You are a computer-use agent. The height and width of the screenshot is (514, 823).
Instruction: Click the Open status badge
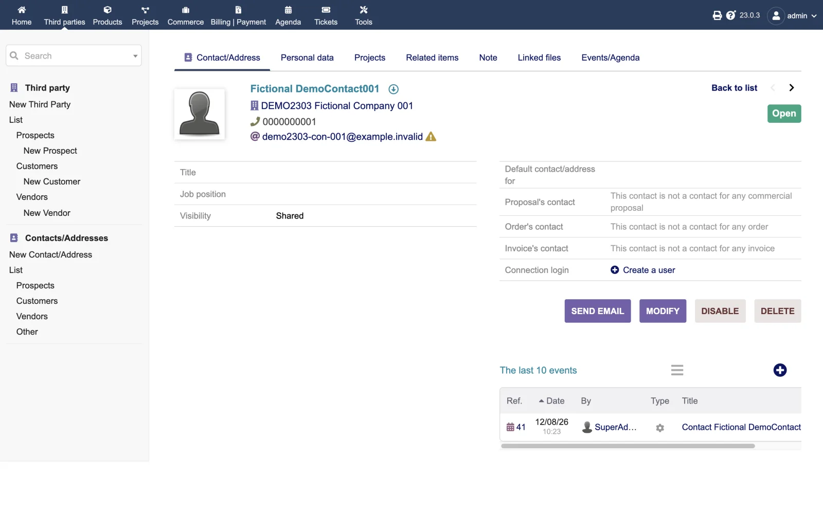pyautogui.click(x=784, y=114)
